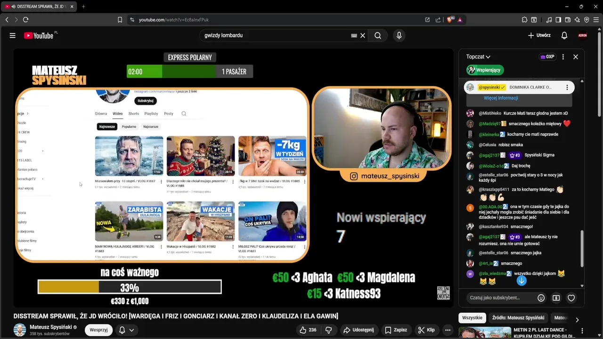Send a heart reaction in chat
Viewport: 603px width, 339px height.
pos(571,298)
